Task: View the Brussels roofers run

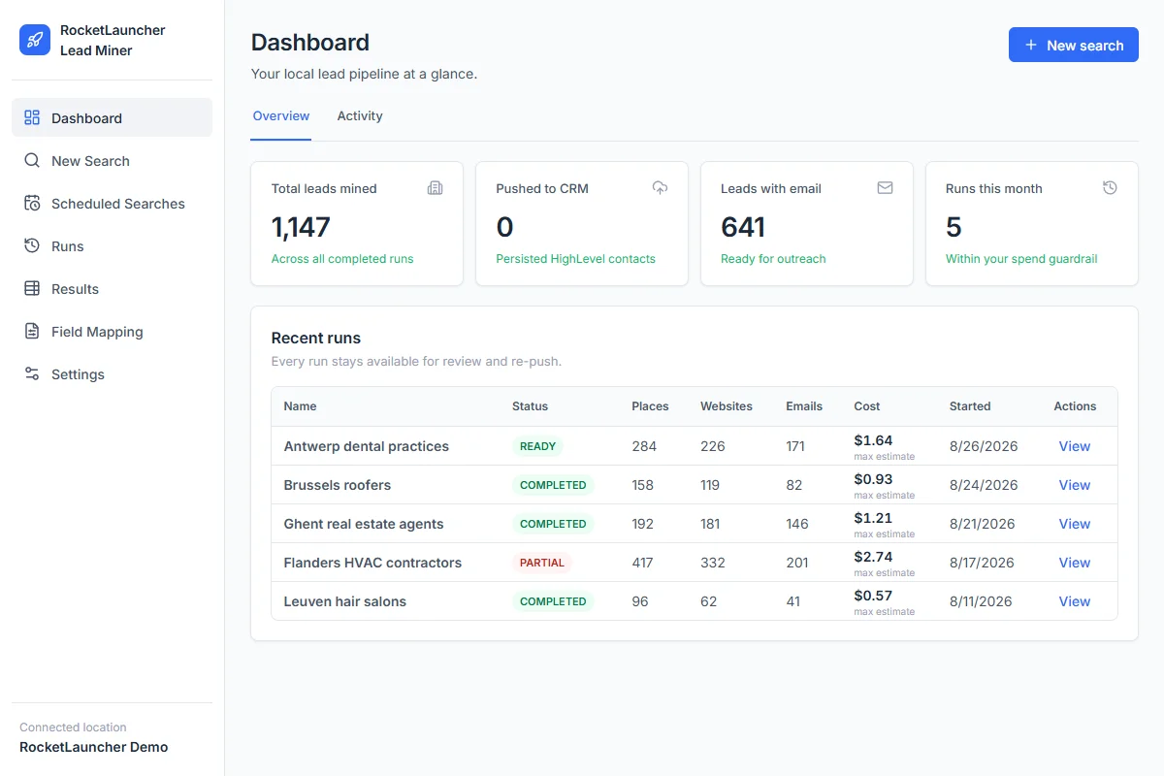Action: click(1074, 485)
